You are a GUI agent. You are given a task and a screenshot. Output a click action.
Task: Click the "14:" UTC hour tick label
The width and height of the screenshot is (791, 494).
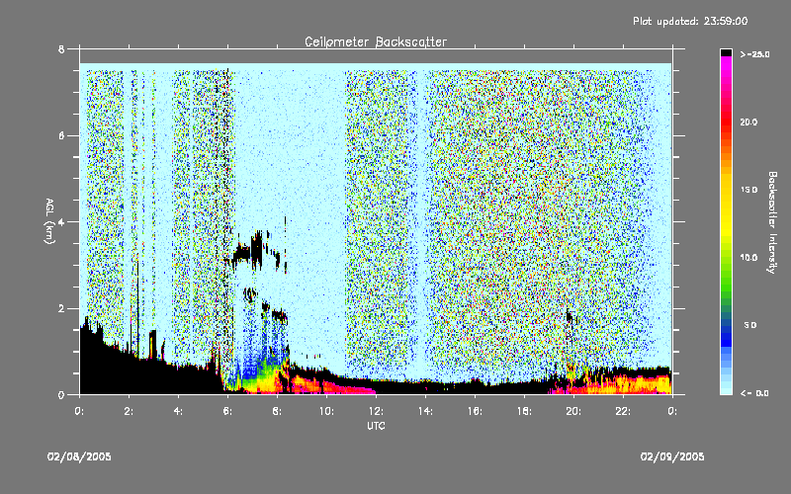coord(425,411)
